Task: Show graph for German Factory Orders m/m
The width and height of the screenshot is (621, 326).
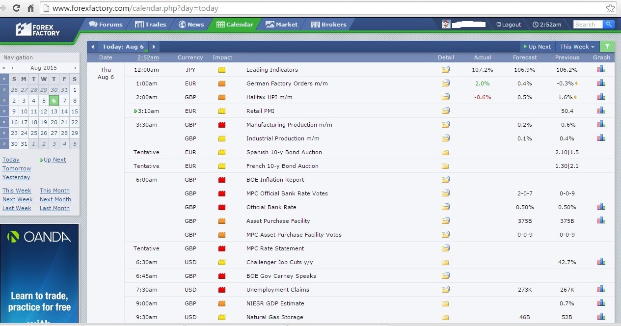Action: [x=601, y=83]
